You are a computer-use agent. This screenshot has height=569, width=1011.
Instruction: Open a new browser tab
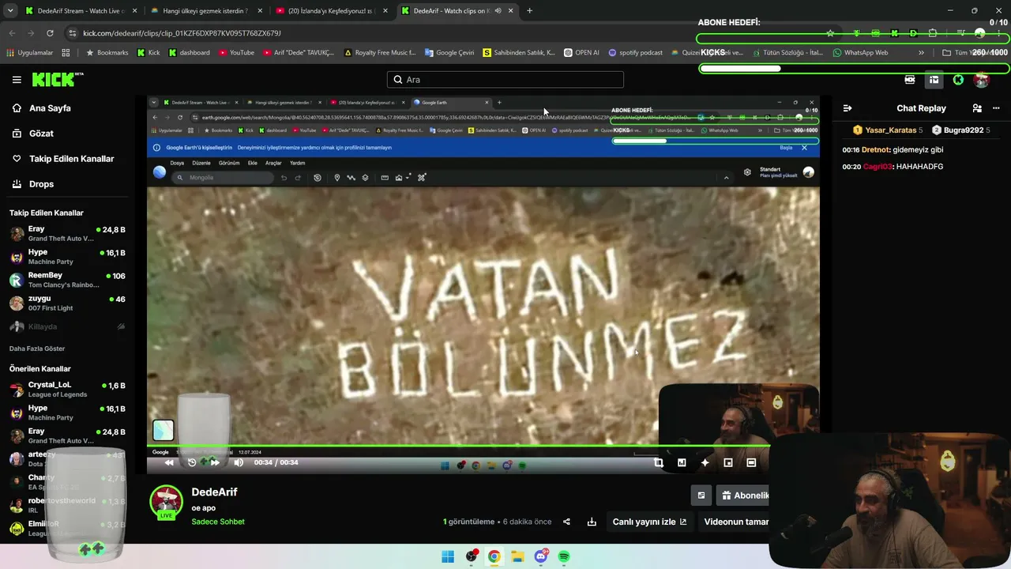(529, 11)
